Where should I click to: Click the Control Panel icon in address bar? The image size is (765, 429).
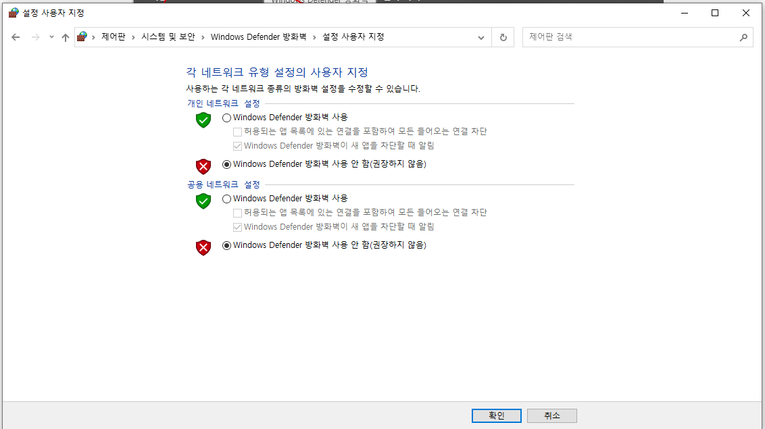pyautogui.click(x=82, y=36)
